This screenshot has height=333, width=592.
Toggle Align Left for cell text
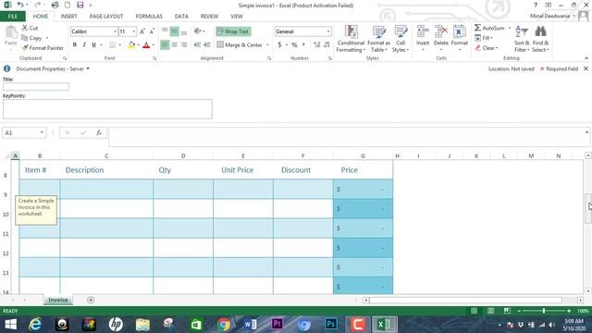[x=165, y=45]
